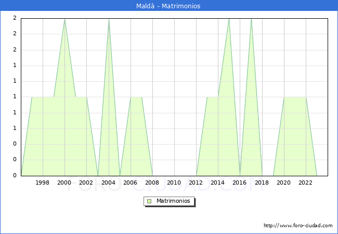
Task: Click the 2010 x-axis label
Action: tap(174, 183)
